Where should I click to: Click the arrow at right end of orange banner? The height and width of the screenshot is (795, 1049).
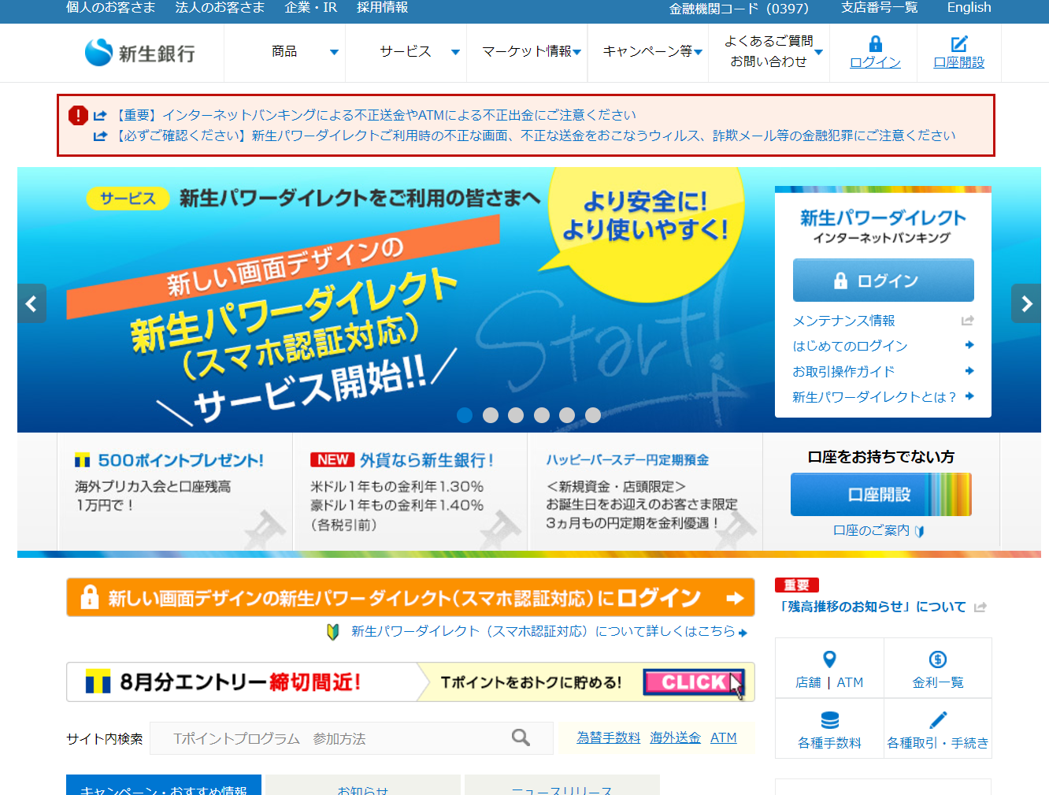(734, 598)
